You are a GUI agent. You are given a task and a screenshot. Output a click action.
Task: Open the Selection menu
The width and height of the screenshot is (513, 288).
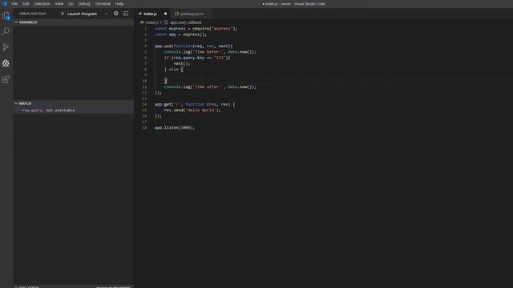pos(42,3)
